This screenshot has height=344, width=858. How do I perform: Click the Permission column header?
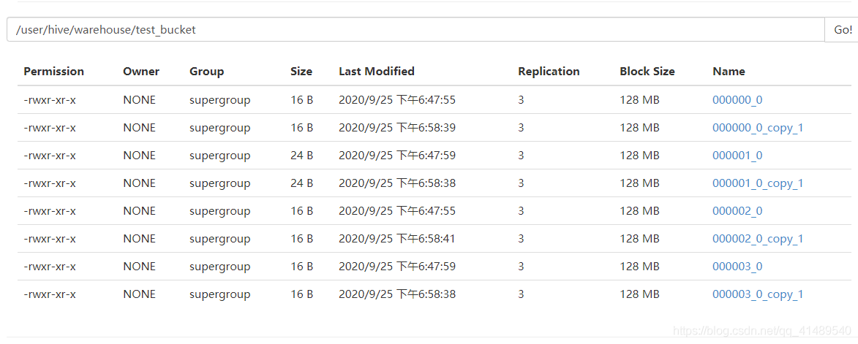(x=53, y=72)
